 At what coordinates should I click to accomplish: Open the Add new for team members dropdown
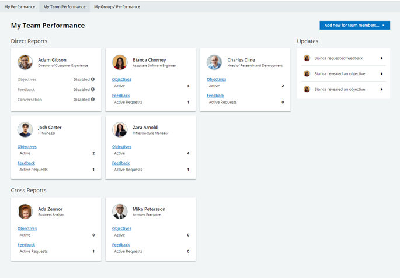coord(354,26)
